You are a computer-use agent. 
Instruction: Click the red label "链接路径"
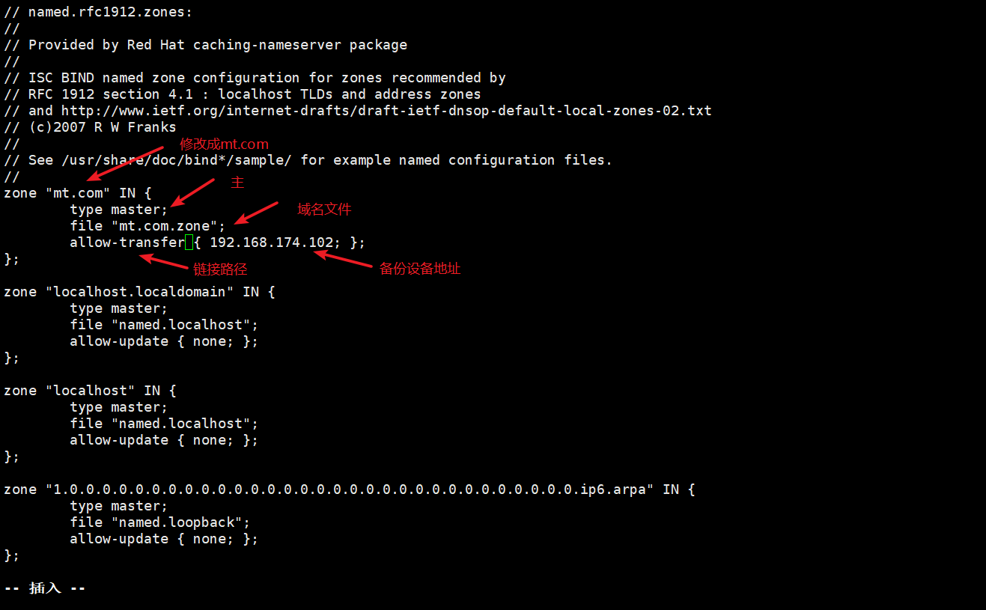(x=220, y=269)
